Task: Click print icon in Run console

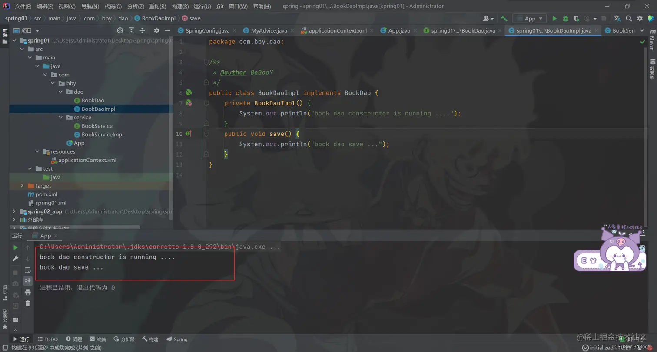Action: point(28,292)
